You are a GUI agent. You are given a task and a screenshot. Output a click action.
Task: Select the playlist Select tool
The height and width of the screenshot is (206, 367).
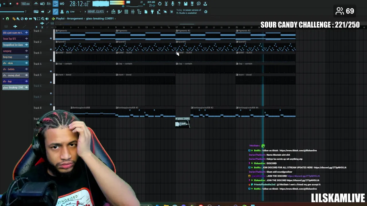[39, 19]
